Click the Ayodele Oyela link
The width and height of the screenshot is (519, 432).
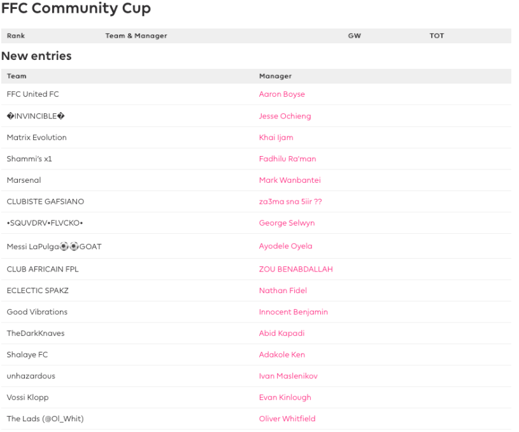point(285,246)
